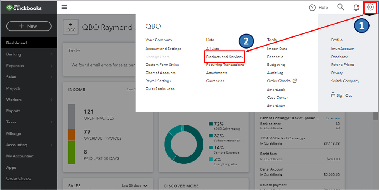
Task: Click '77 OVERDUE INVOICES' text
Action: pos(102,135)
